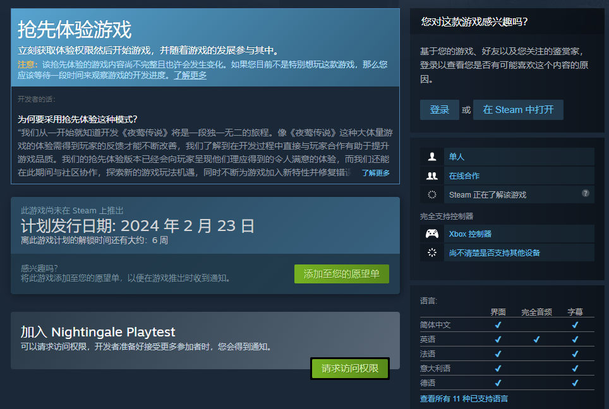The height and width of the screenshot is (409, 609).
Task: Click 加入 Nightingale Playtest heading
Action: pyautogui.click(x=98, y=332)
